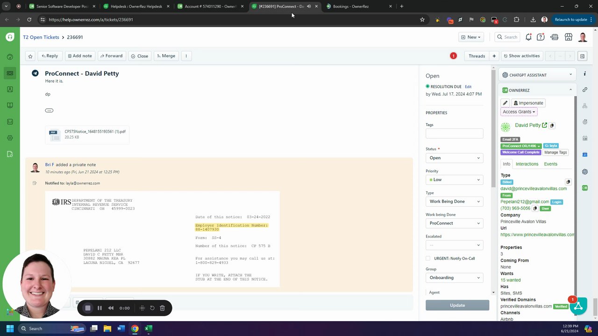598x336 pixels.
Task: Switch to the Interactions tab
Action: (527, 164)
